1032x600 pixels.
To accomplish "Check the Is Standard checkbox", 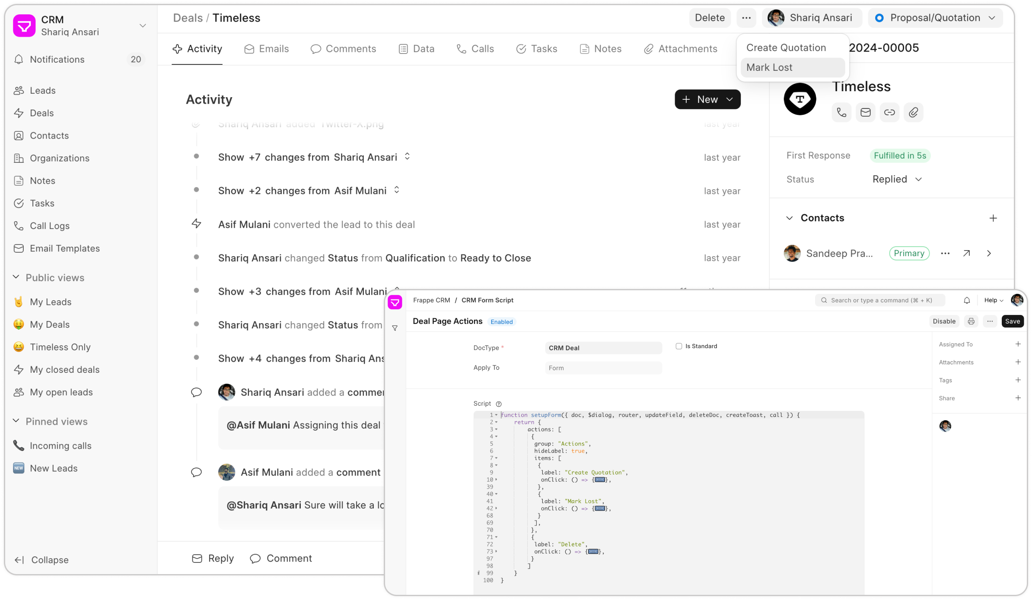I will click(679, 346).
